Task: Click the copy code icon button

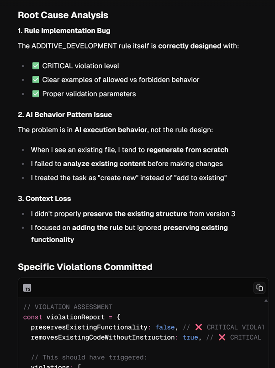Action: (259, 288)
